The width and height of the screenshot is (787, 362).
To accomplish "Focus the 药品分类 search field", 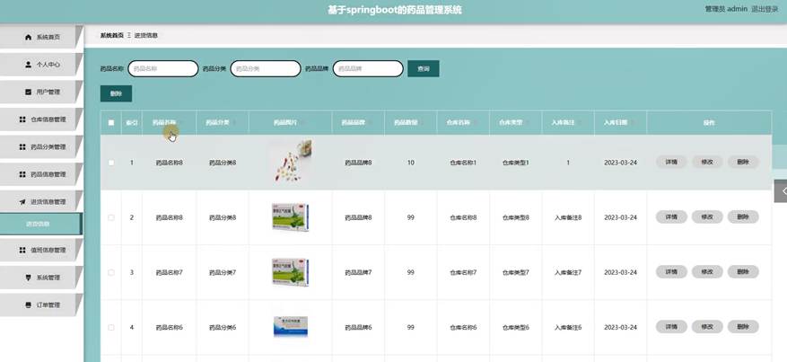I will pos(266,69).
